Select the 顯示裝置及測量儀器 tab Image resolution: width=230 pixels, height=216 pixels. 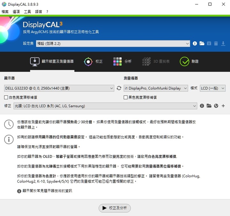[52, 61]
